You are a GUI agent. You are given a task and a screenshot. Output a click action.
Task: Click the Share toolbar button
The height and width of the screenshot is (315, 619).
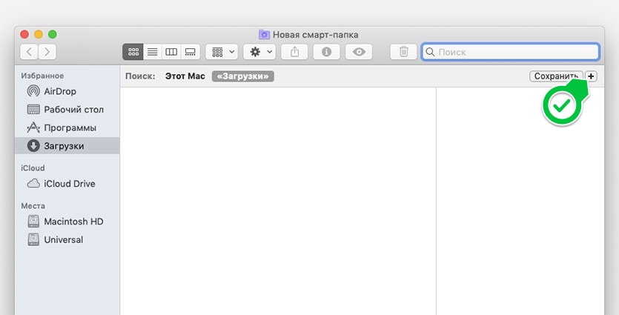pyautogui.click(x=294, y=52)
